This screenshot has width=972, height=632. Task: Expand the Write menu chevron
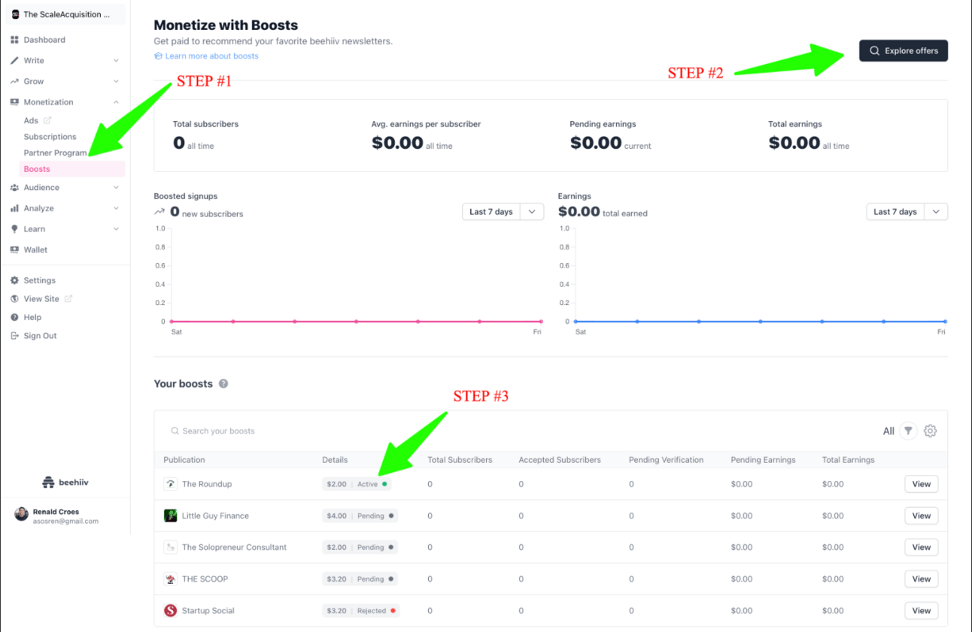[116, 61]
